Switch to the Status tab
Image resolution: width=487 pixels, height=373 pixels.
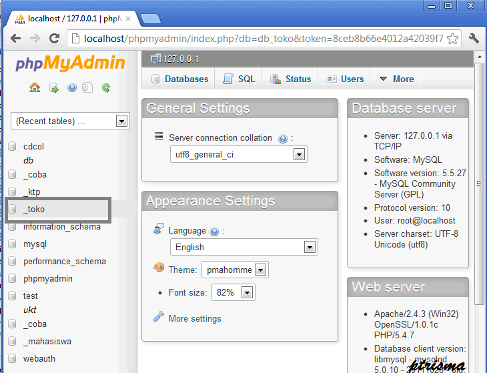tap(290, 79)
